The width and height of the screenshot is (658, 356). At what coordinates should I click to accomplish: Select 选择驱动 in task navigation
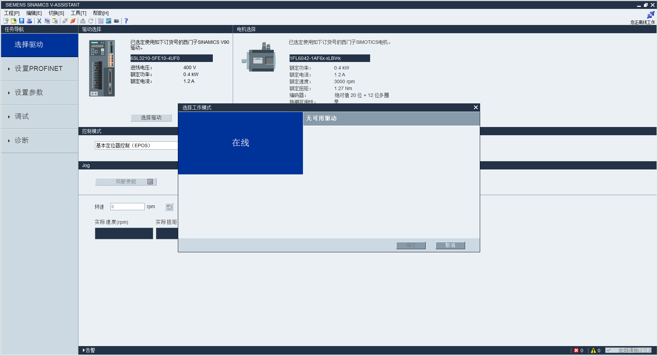(x=40, y=45)
